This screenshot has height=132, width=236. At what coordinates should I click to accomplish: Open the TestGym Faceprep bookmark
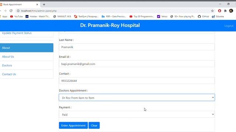(86, 16)
